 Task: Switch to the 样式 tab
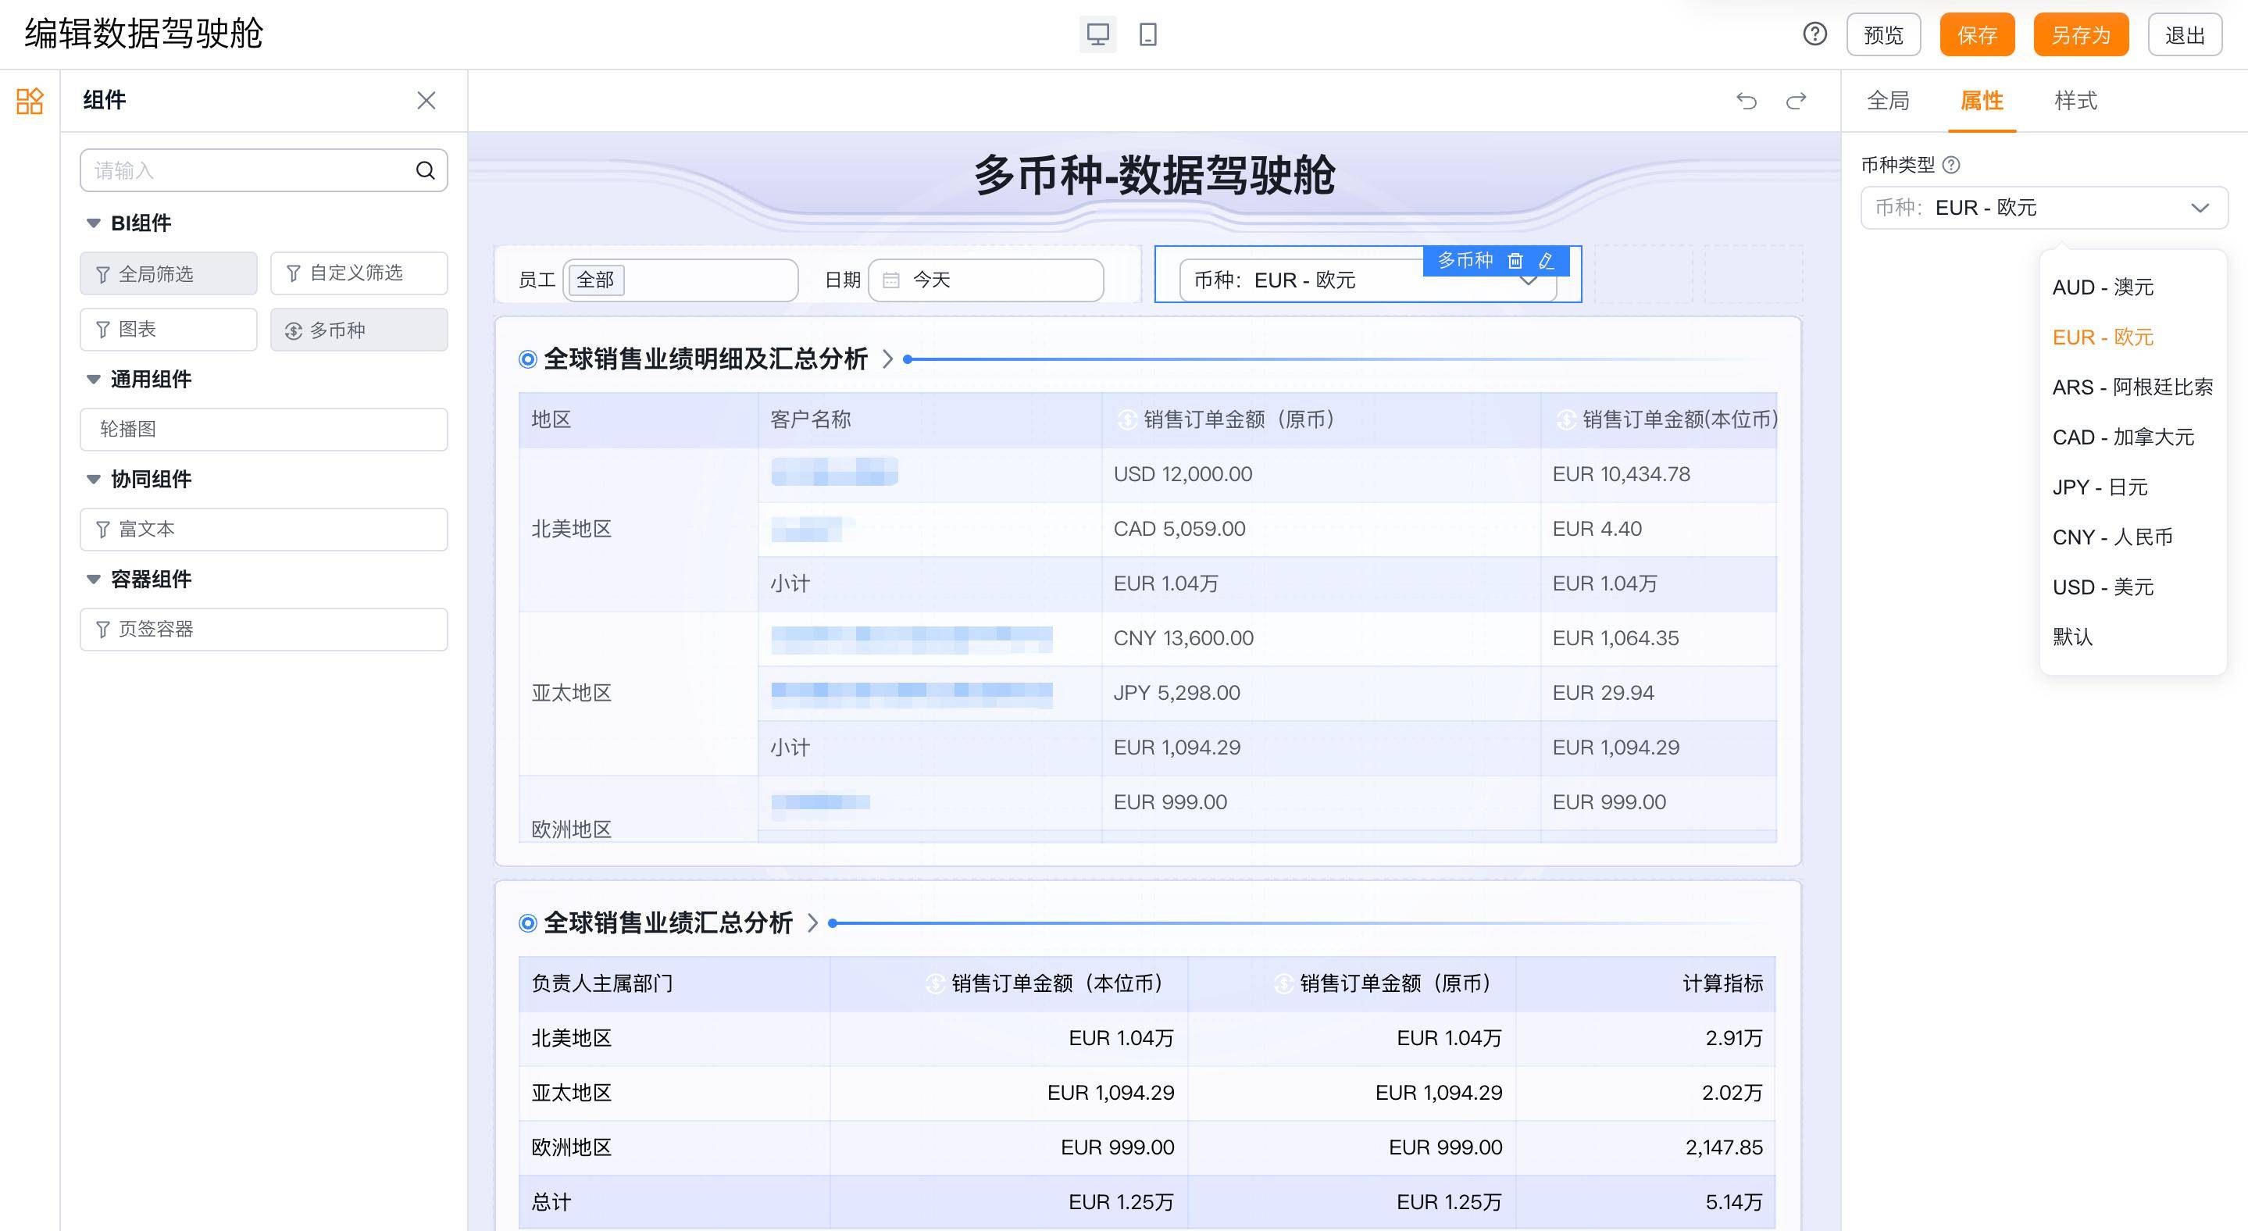tap(2075, 102)
